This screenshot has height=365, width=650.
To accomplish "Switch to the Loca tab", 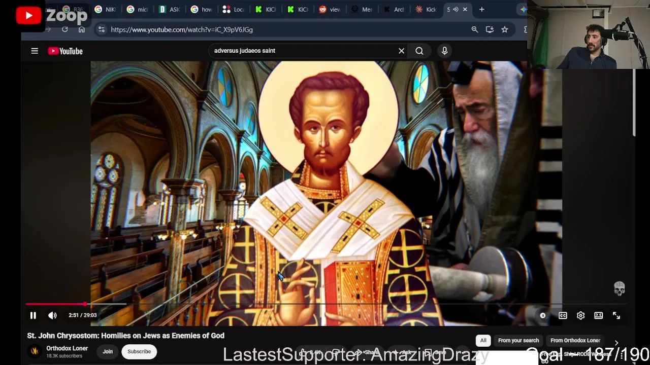I will (233, 9).
